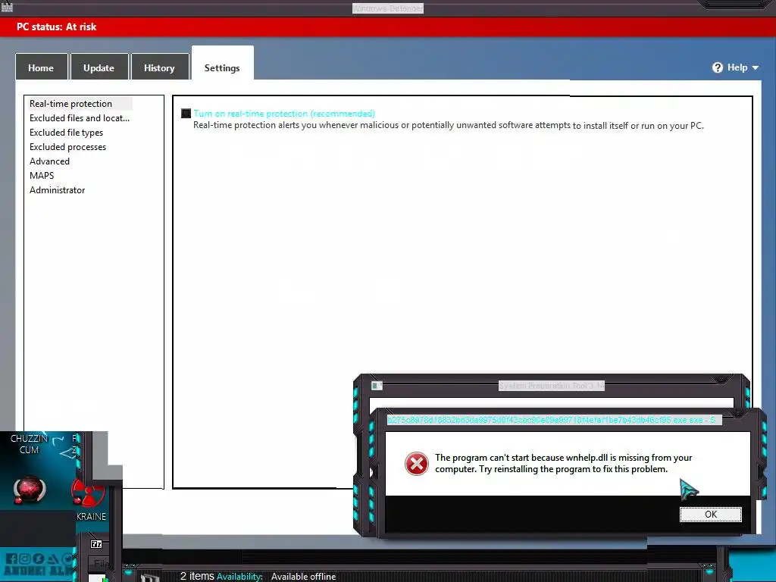
Task: Select MAPS in settings list
Action: pyautogui.click(x=42, y=175)
